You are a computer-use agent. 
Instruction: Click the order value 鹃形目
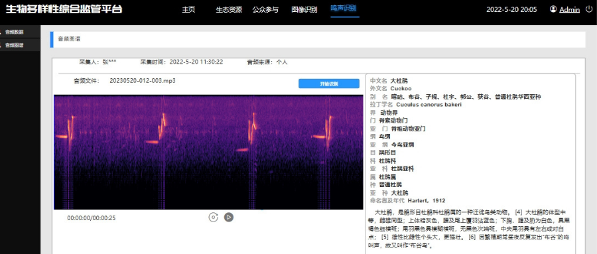coord(387,153)
